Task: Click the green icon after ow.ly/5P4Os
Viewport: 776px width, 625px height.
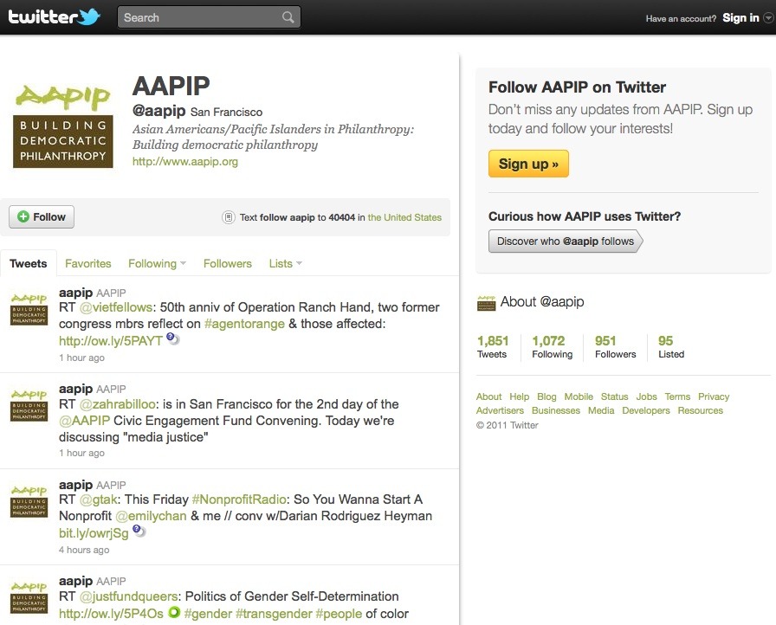Action: tap(173, 612)
